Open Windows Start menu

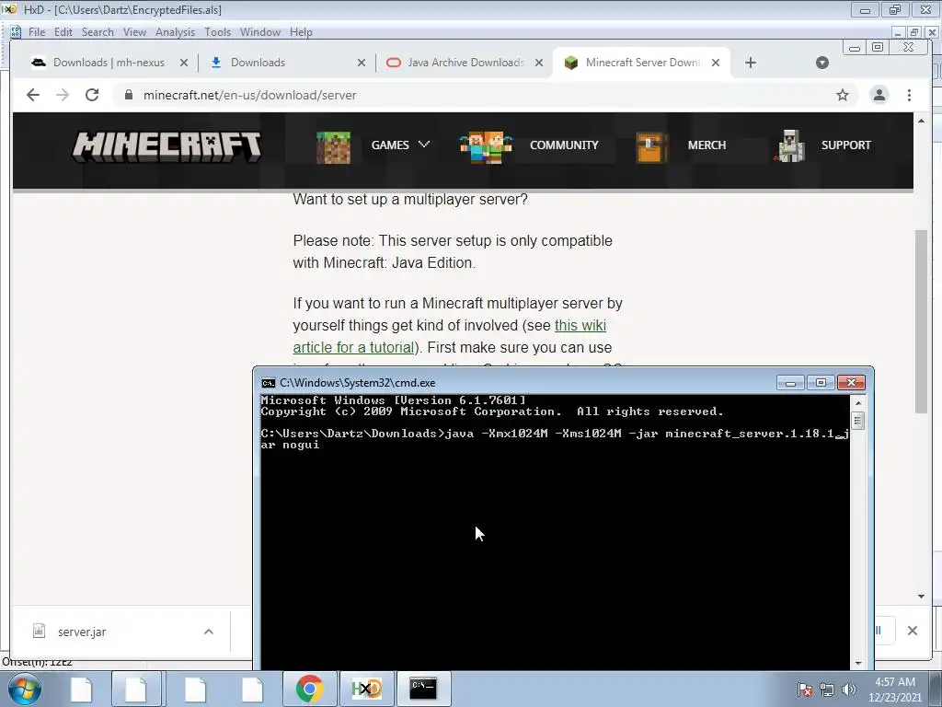tap(24, 689)
